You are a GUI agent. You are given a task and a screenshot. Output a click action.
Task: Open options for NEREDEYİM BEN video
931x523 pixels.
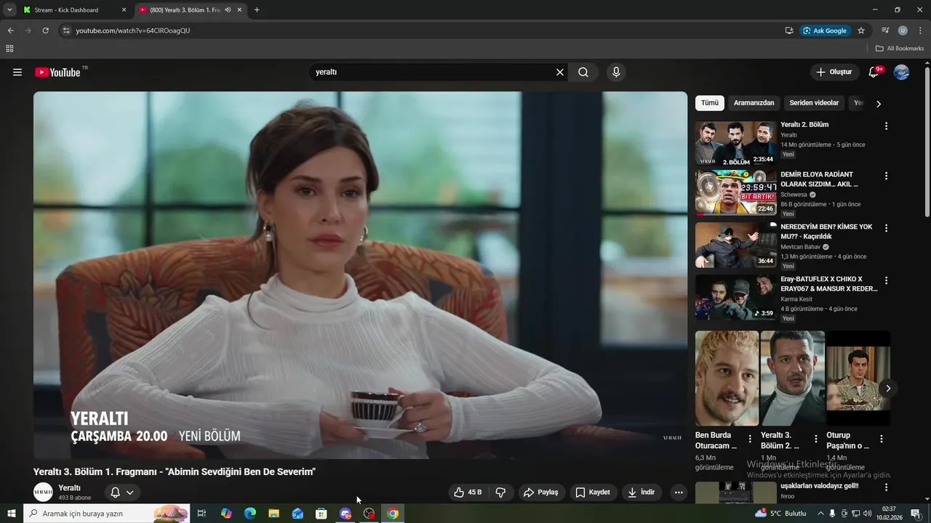(886, 228)
